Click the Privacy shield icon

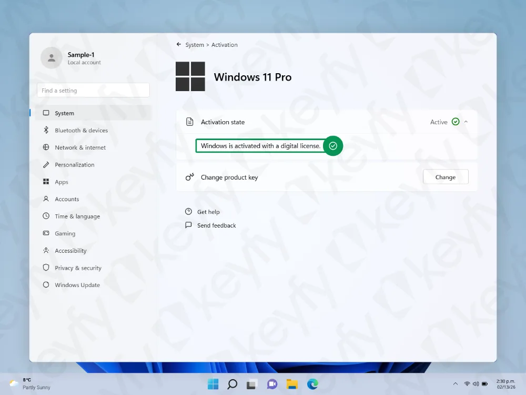pyautogui.click(x=46, y=268)
